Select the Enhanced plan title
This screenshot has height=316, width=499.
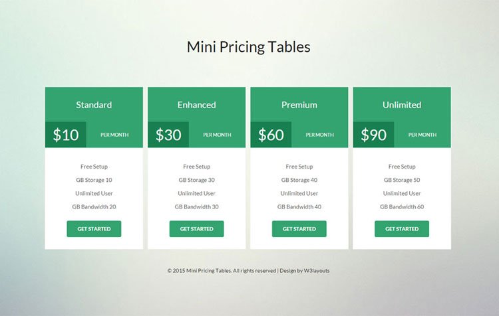pyautogui.click(x=196, y=105)
